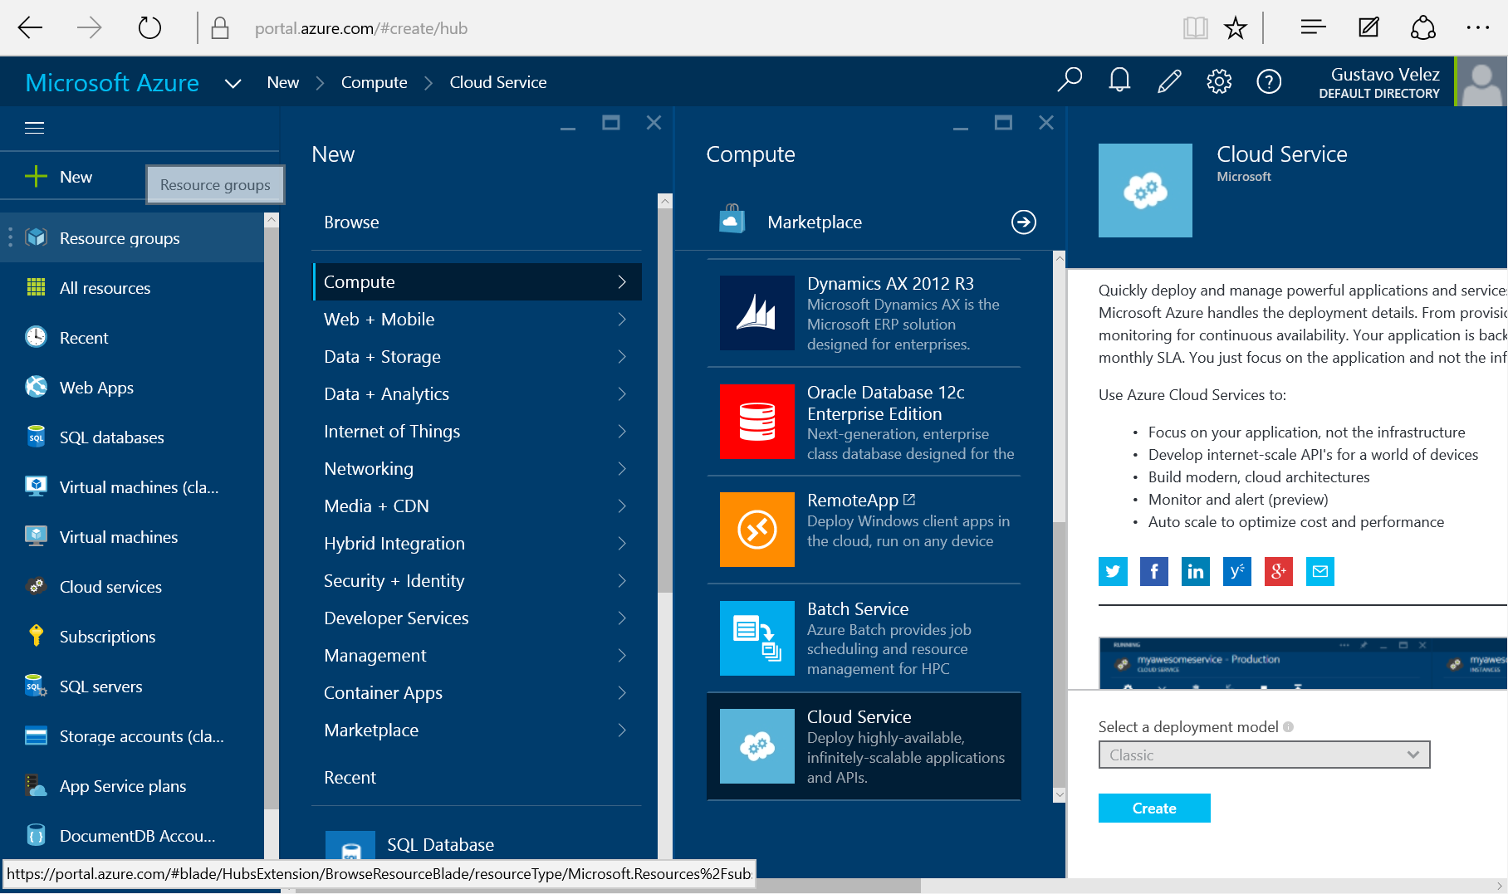Select the All resources grid icon
This screenshot has height=894, width=1508.
[x=36, y=288]
